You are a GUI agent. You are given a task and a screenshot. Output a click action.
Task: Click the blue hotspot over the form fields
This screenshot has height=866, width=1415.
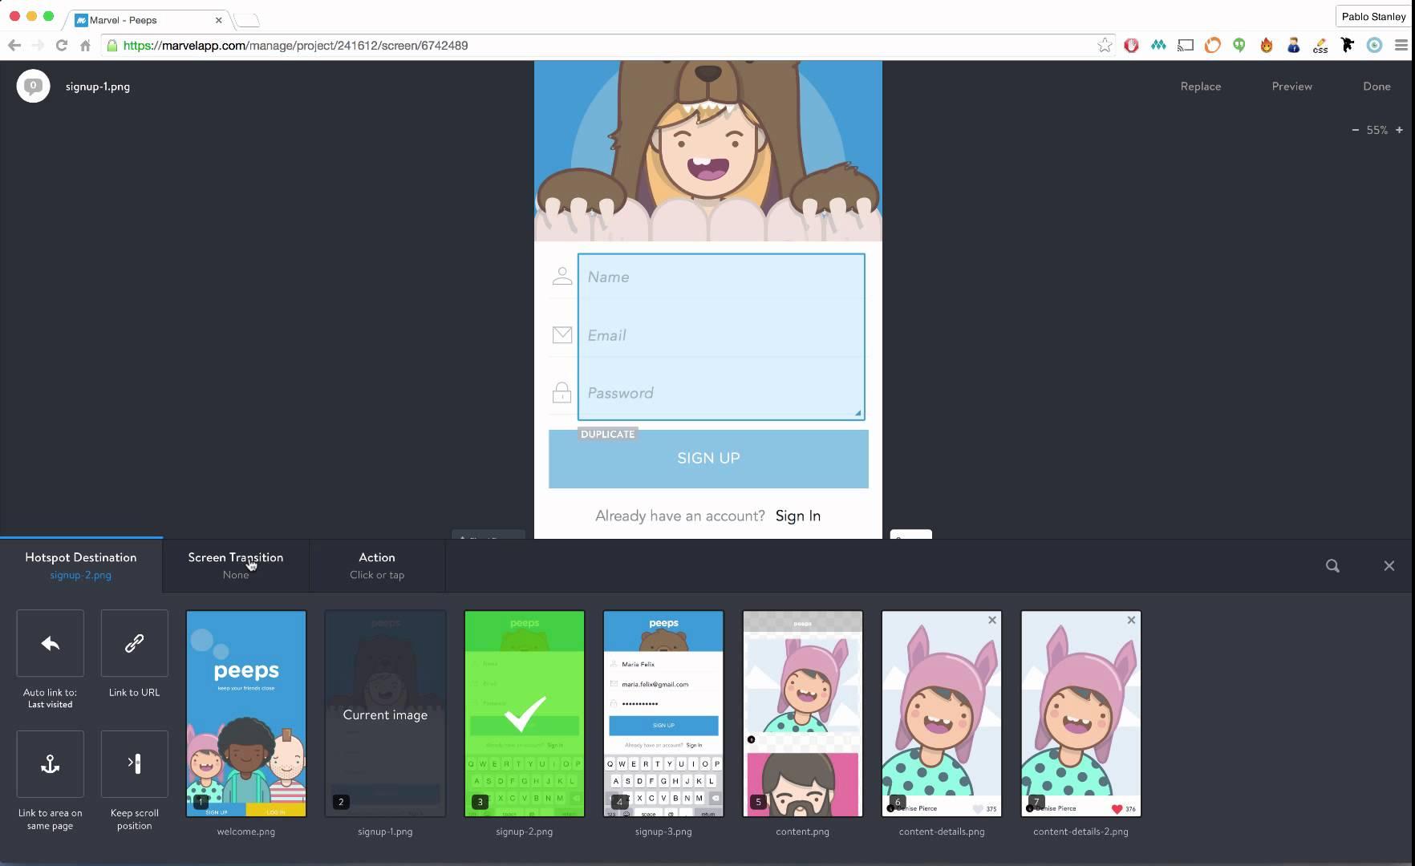721,337
